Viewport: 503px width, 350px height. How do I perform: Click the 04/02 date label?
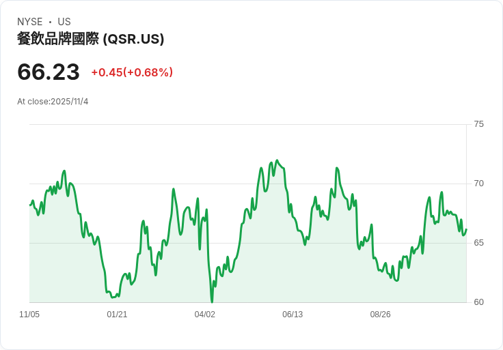tap(204, 315)
